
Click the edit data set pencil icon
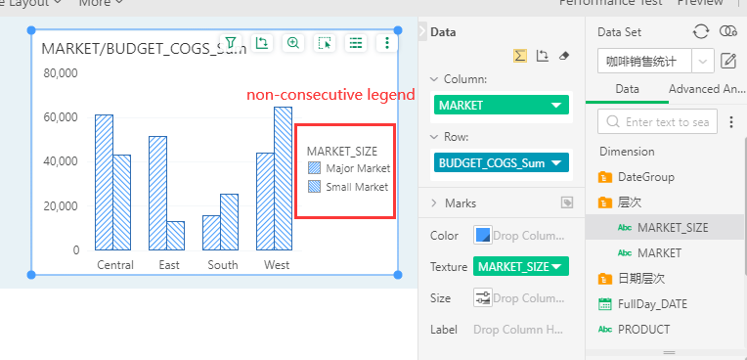point(728,61)
